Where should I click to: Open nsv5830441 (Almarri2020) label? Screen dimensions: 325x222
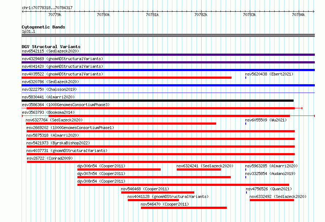[48, 97]
